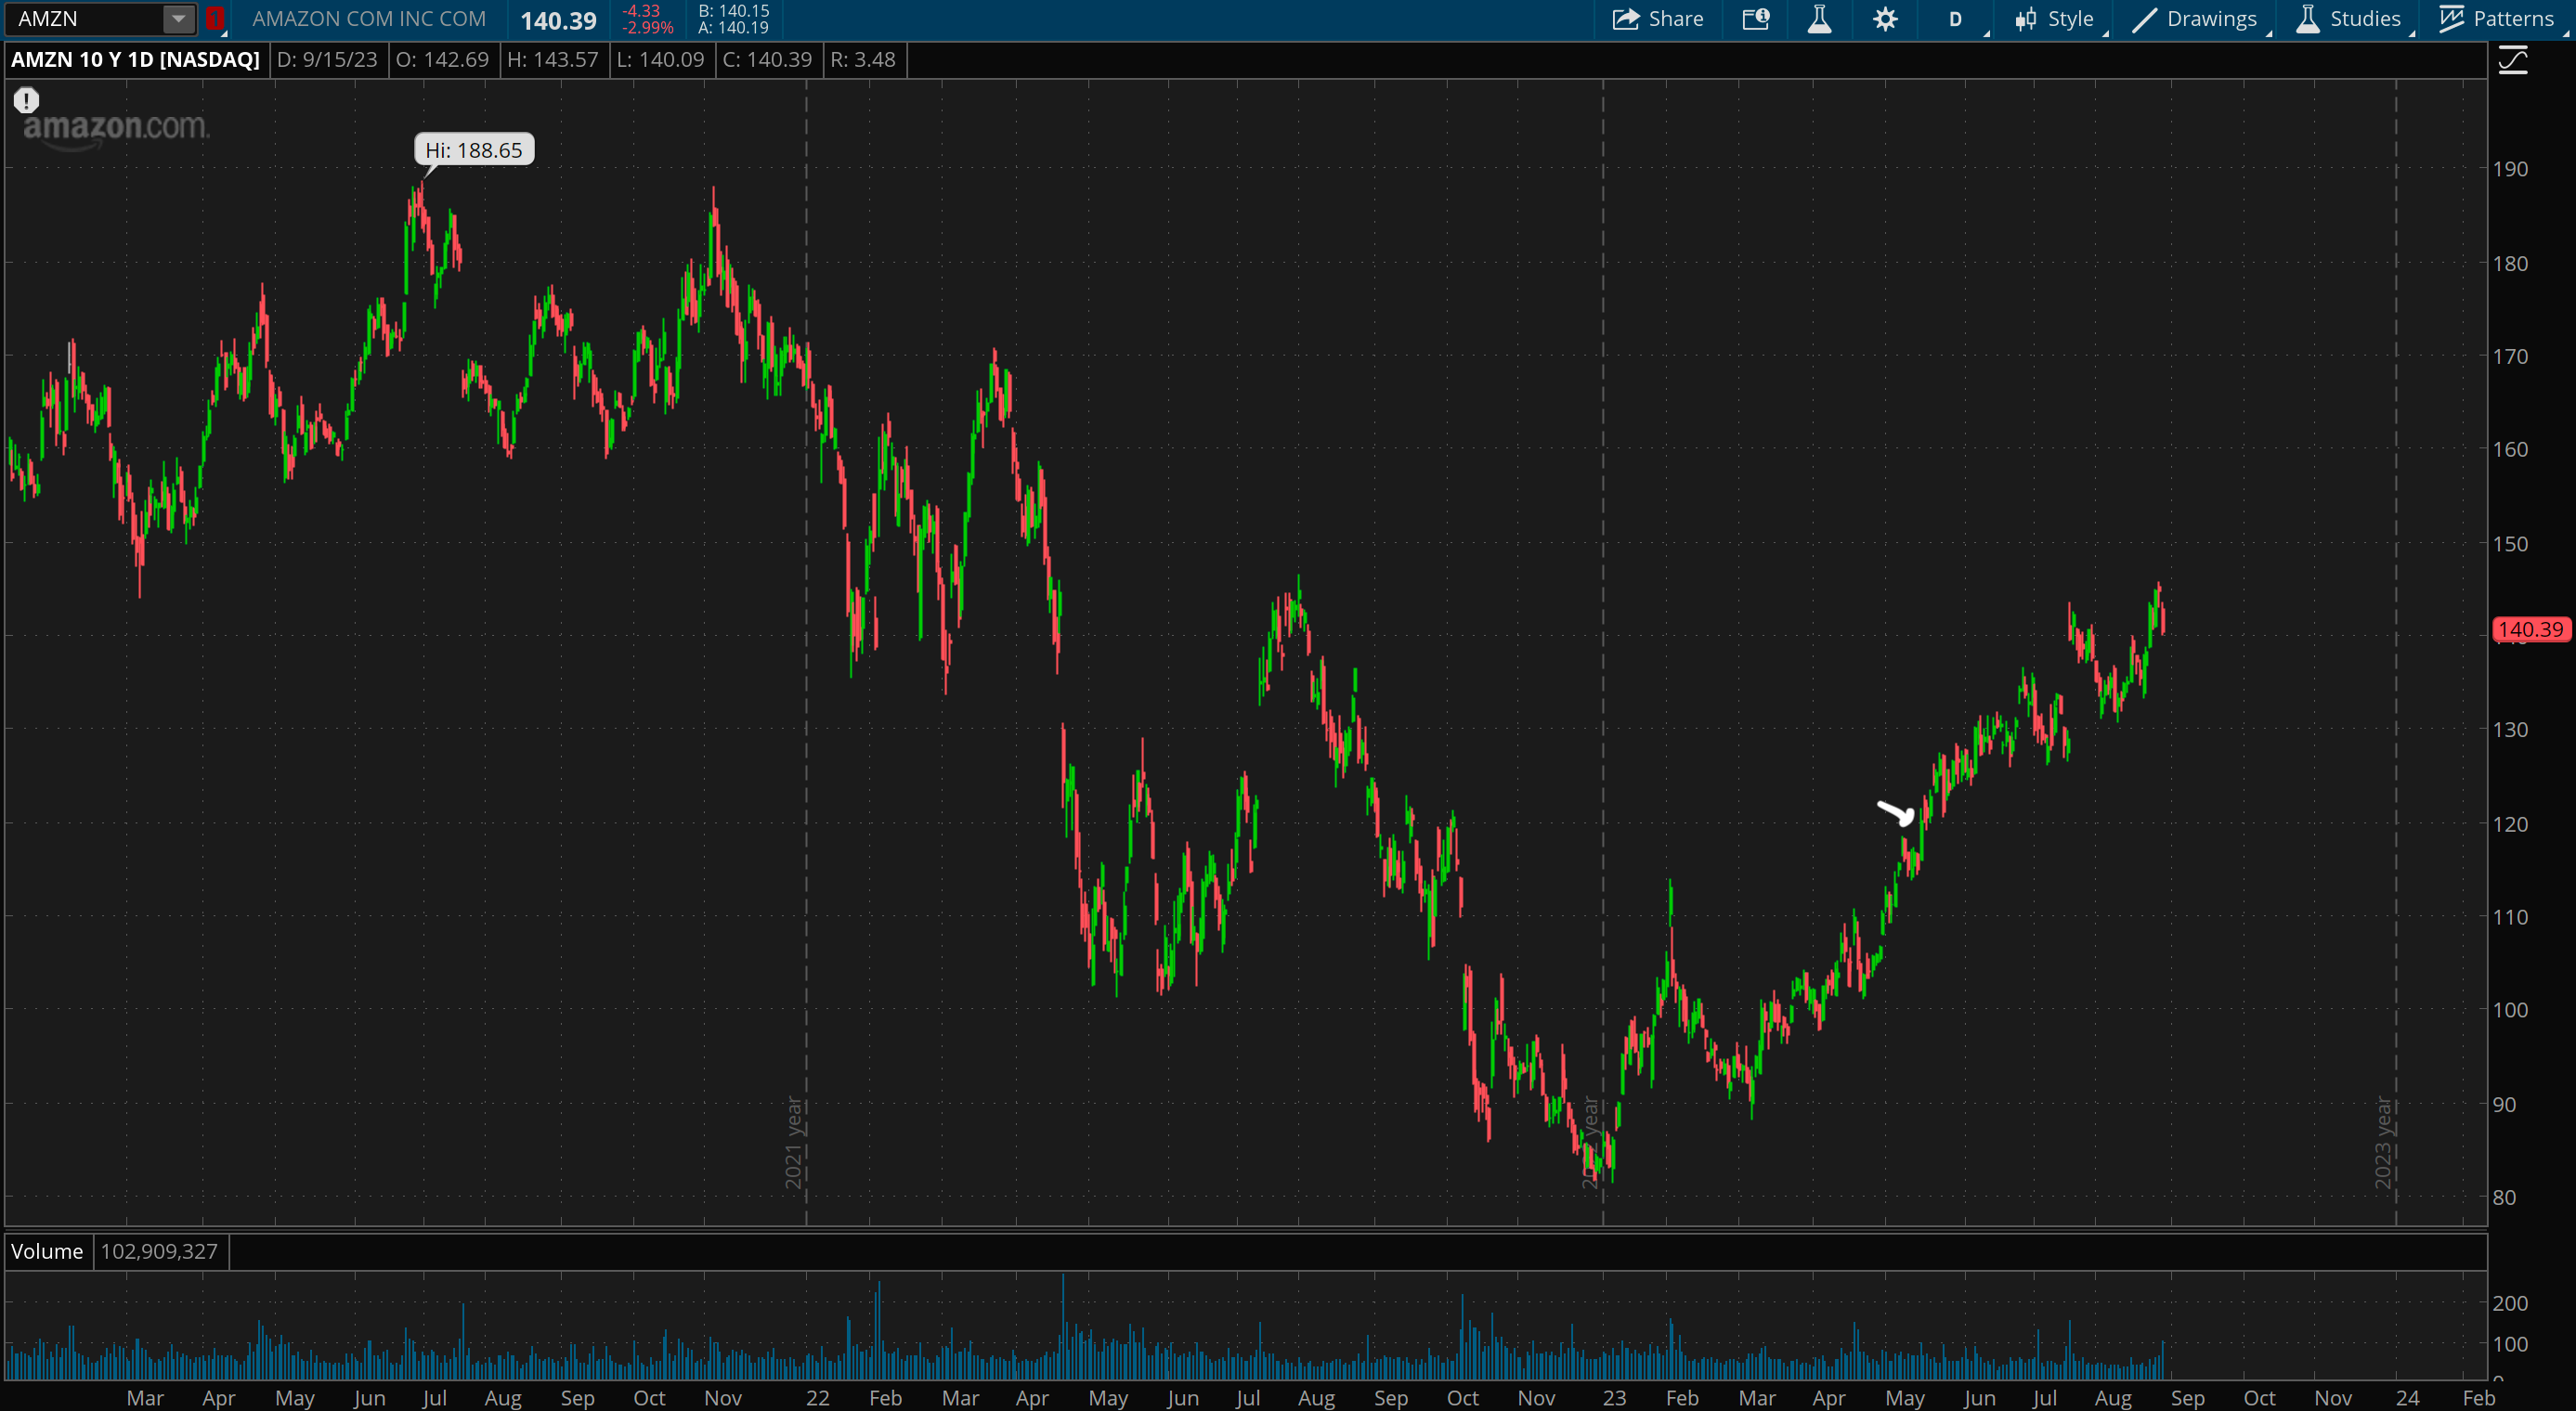Image resolution: width=2576 pixels, height=1411 pixels.
Task: Click the Hi: 188.65 price bubble
Action: 474,149
